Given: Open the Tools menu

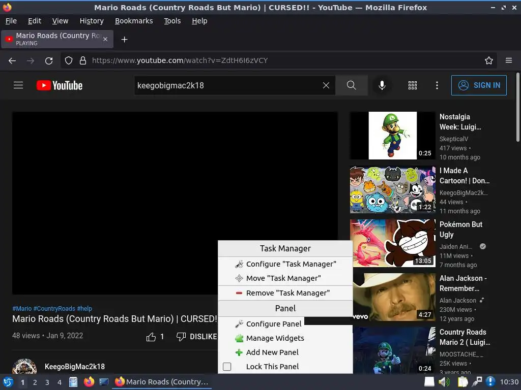Looking at the screenshot, I should 172,21.
